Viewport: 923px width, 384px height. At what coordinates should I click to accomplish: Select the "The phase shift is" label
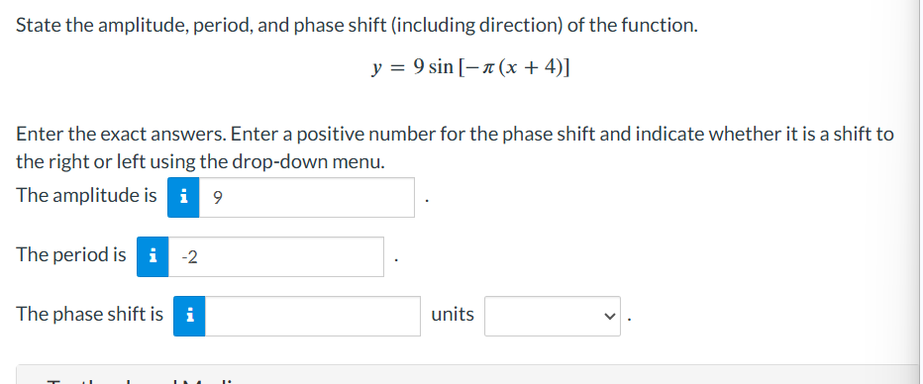pos(89,314)
